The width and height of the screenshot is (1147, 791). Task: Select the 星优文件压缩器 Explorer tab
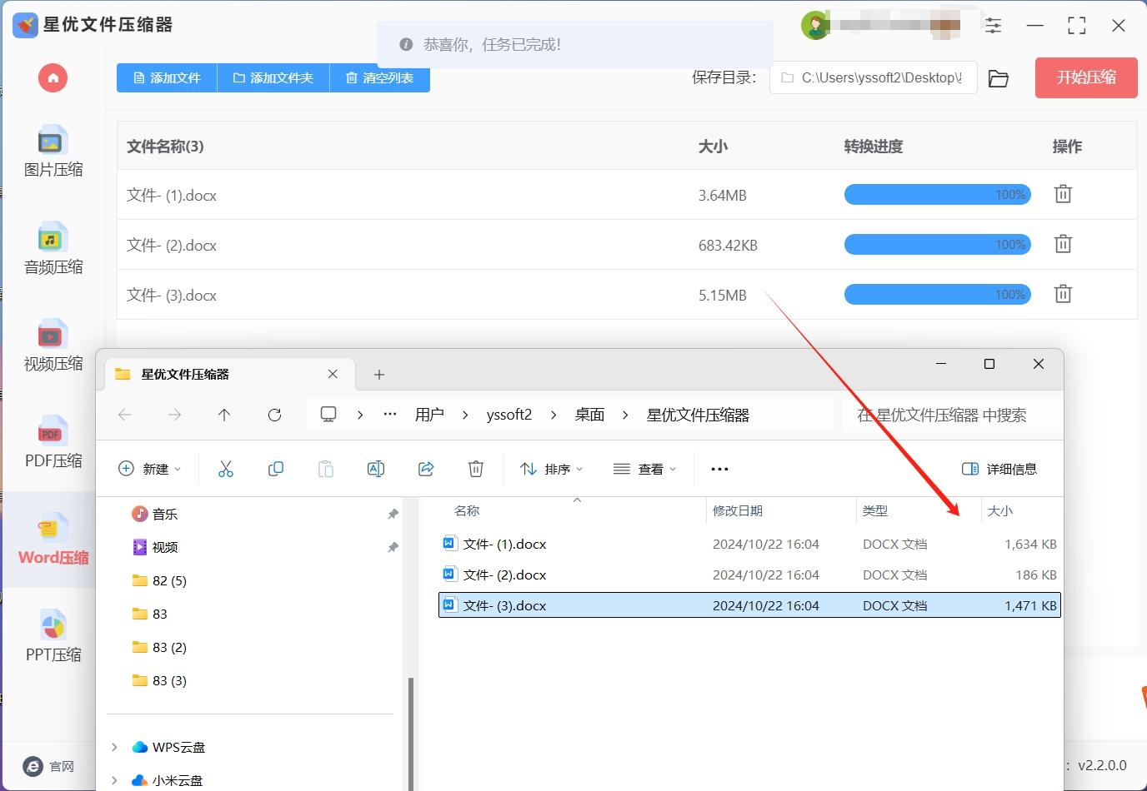tap(217, 375)
